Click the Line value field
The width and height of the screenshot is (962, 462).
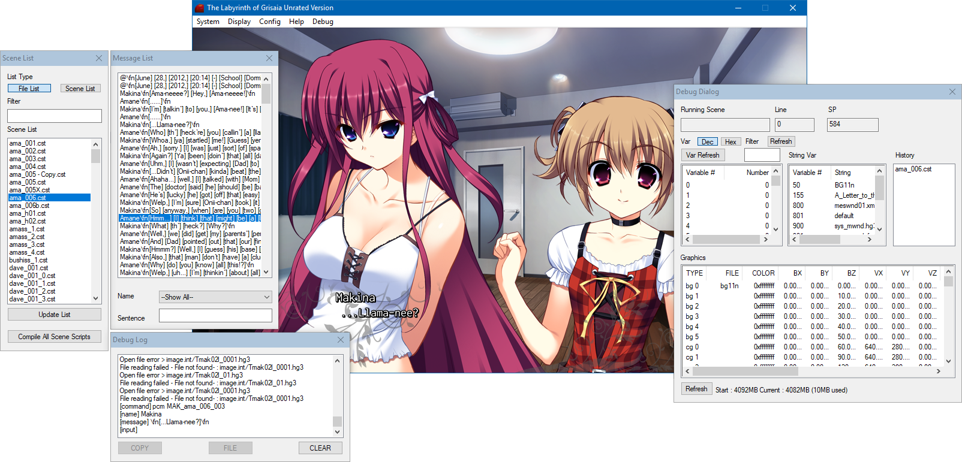pos(795,125)
